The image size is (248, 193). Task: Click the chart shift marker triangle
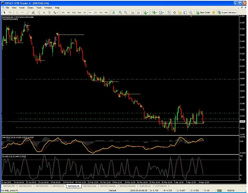click(191, 16)
